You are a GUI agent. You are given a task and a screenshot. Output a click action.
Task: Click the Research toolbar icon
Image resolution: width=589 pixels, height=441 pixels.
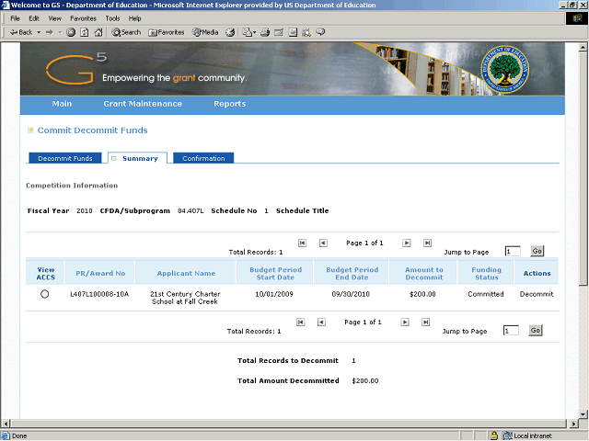[x=306, y=32]
